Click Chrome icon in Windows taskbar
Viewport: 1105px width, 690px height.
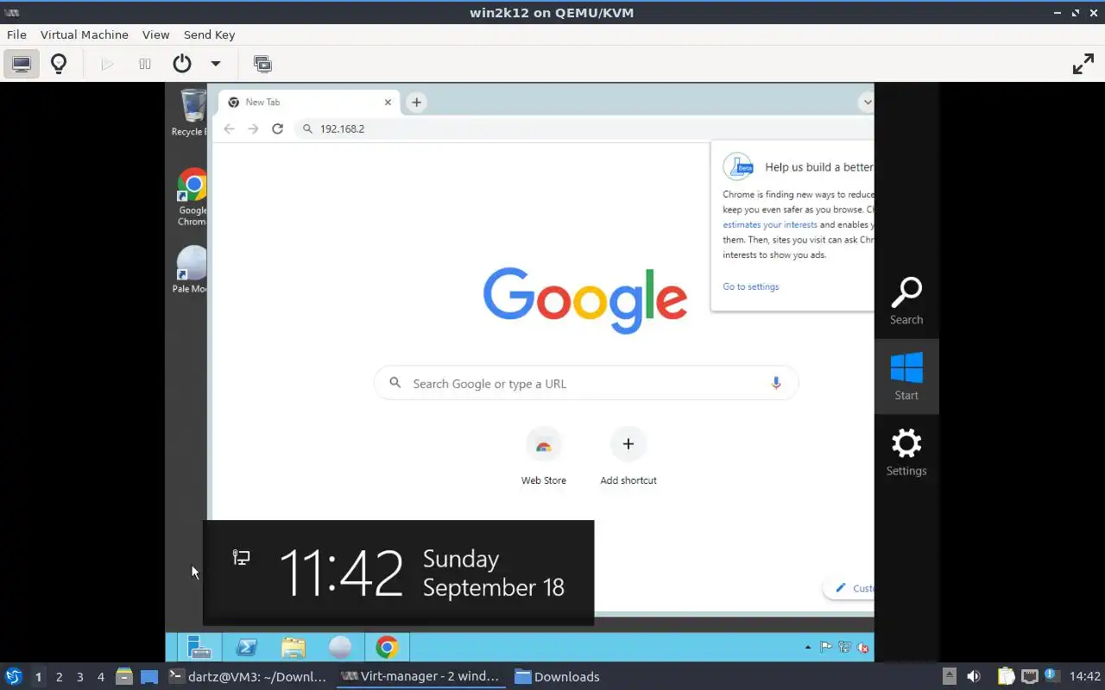[387, 647]
